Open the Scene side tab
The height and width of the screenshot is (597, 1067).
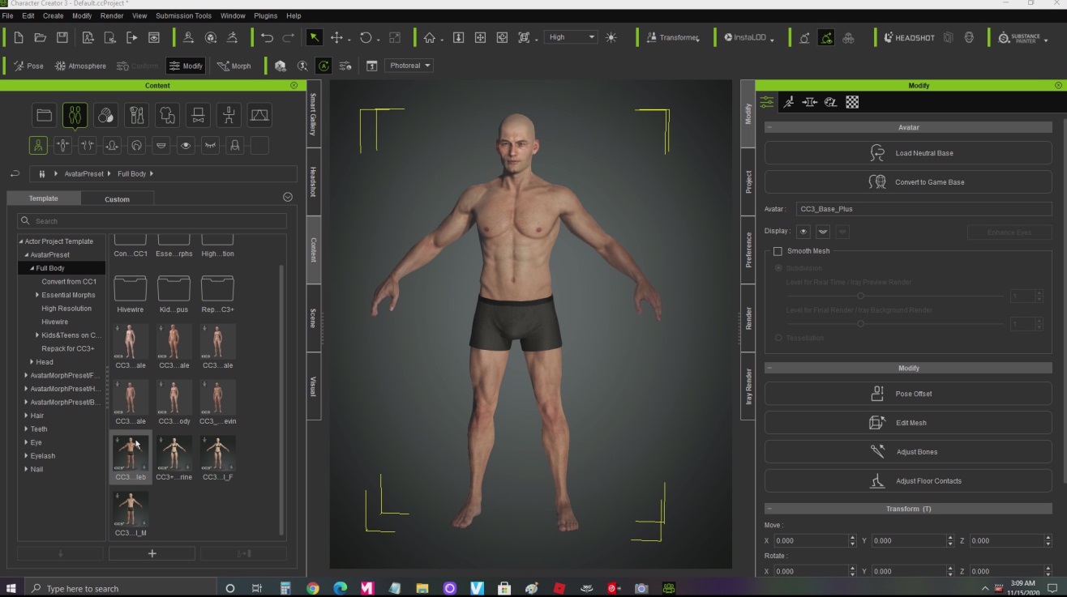click(314, 318)
